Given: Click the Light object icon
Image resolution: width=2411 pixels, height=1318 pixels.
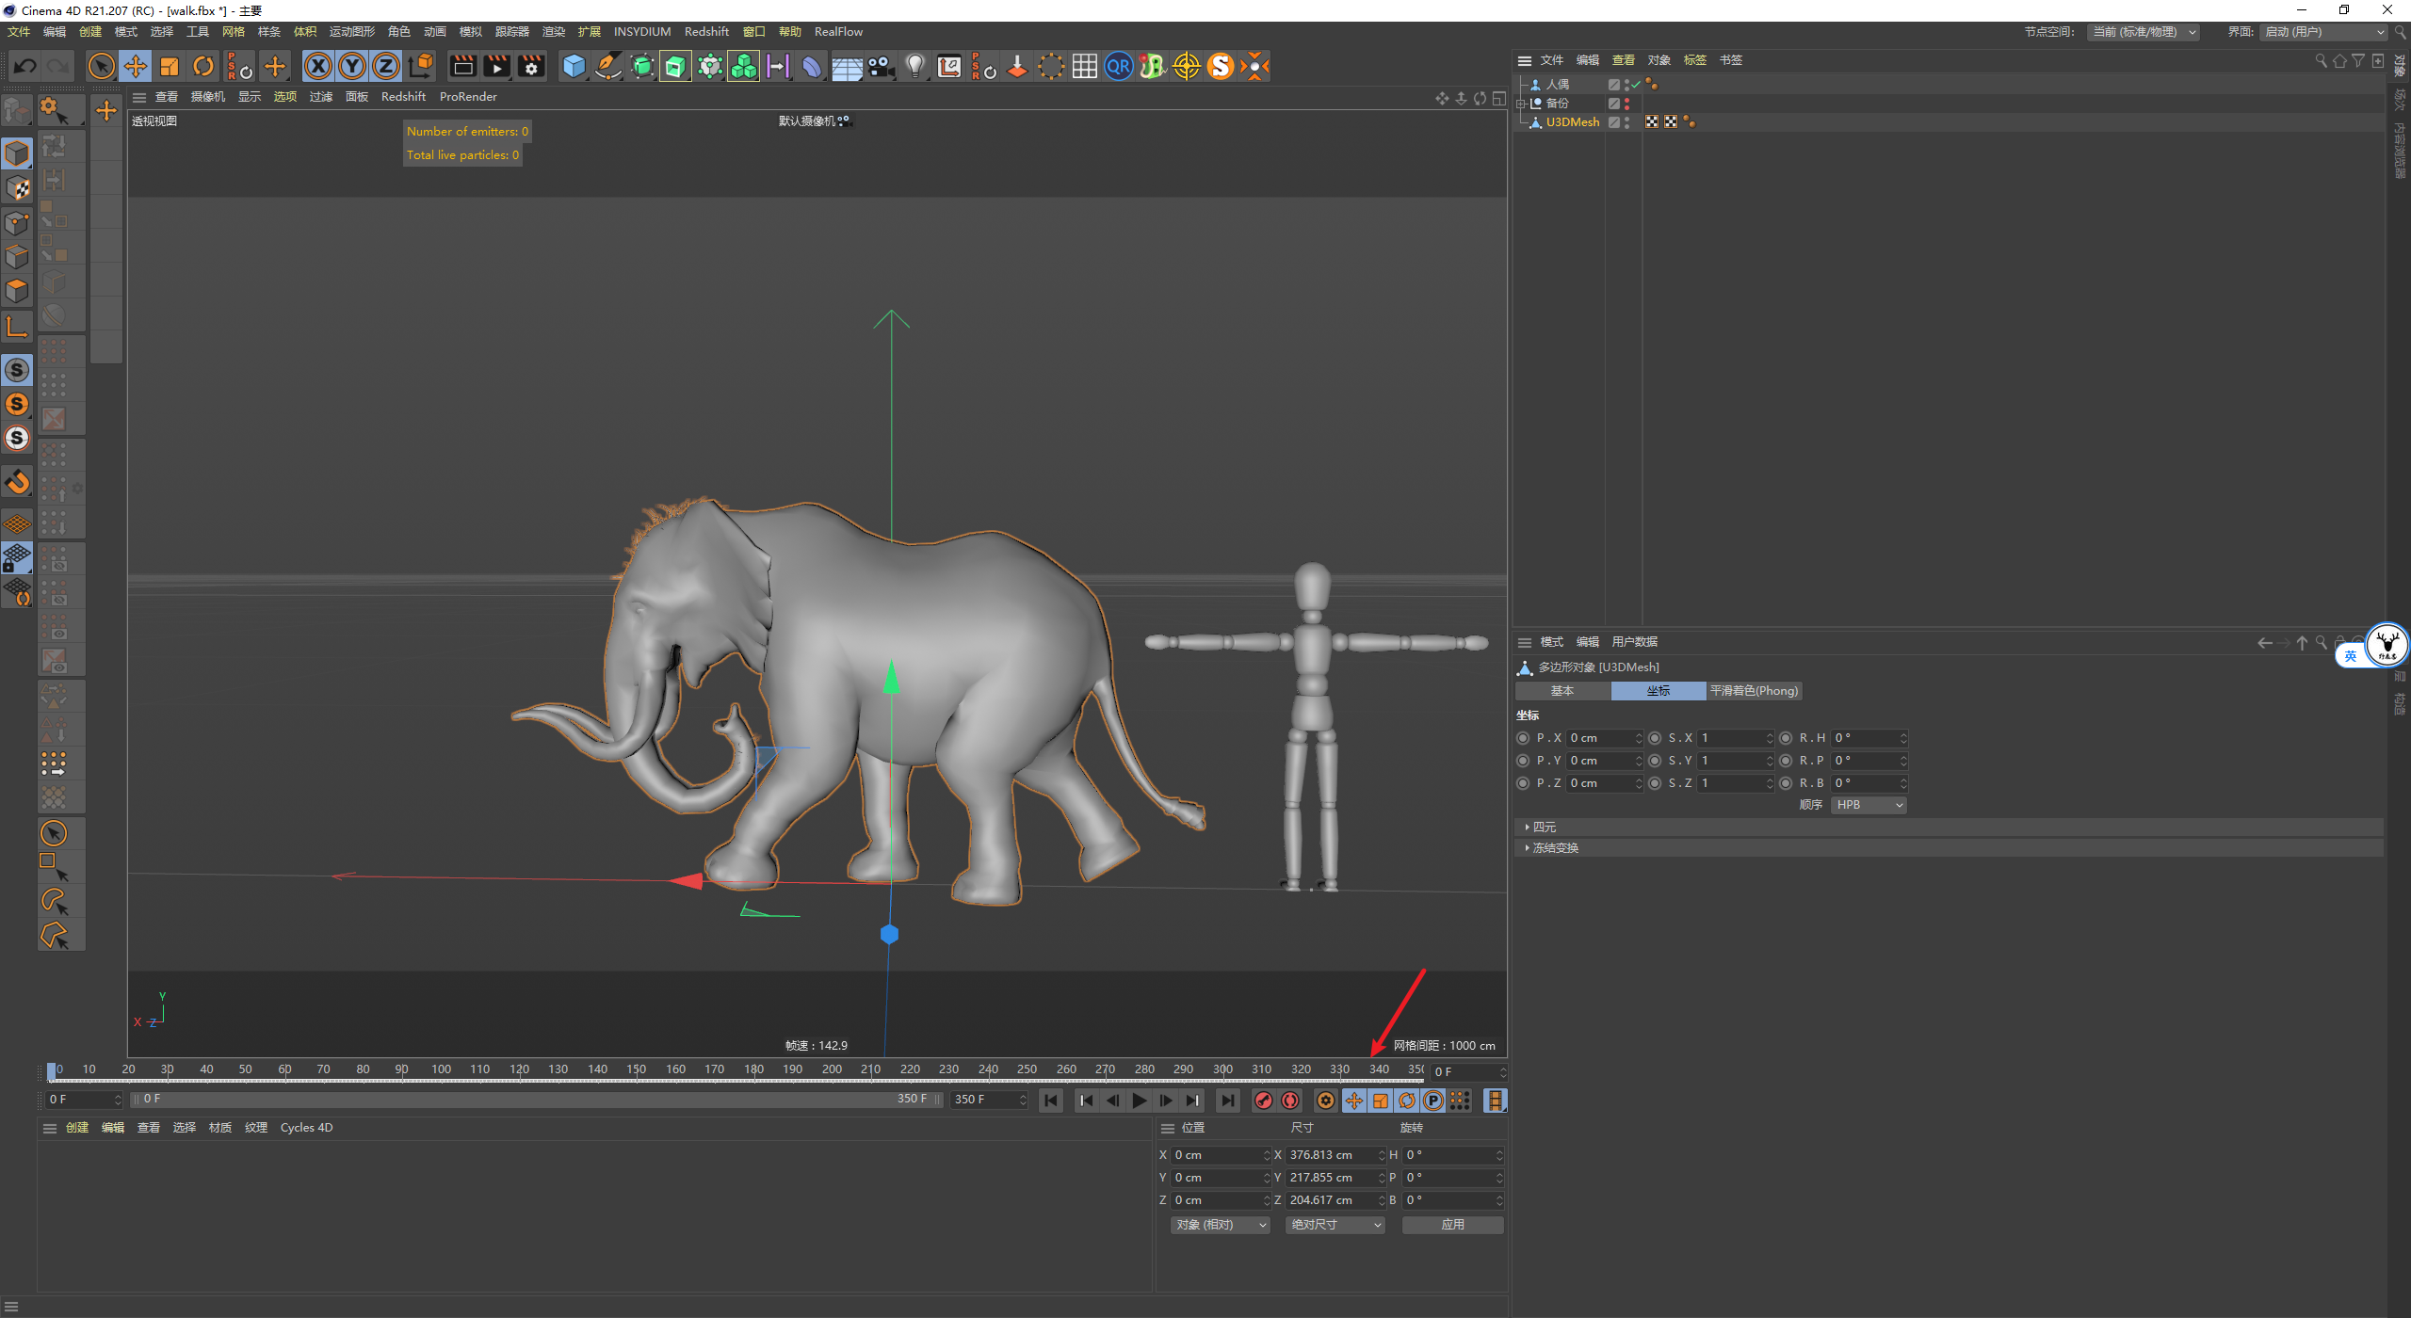Looking at the screenshot, I should (x=914, y=67).
